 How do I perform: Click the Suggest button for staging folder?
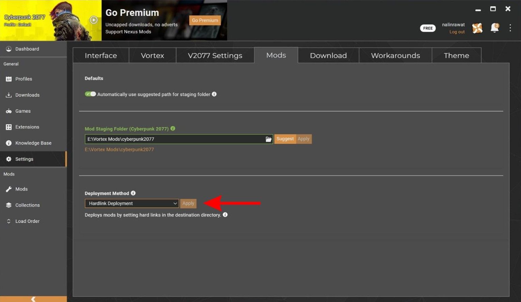pyautogui.click(x=285, y=139)
